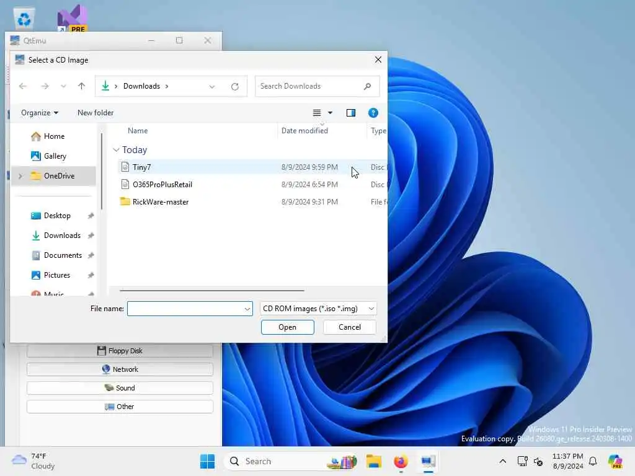Open Sound section in QtEmu
The height and width of the screenshot is (476, 635).
click(x=120, y=388)
